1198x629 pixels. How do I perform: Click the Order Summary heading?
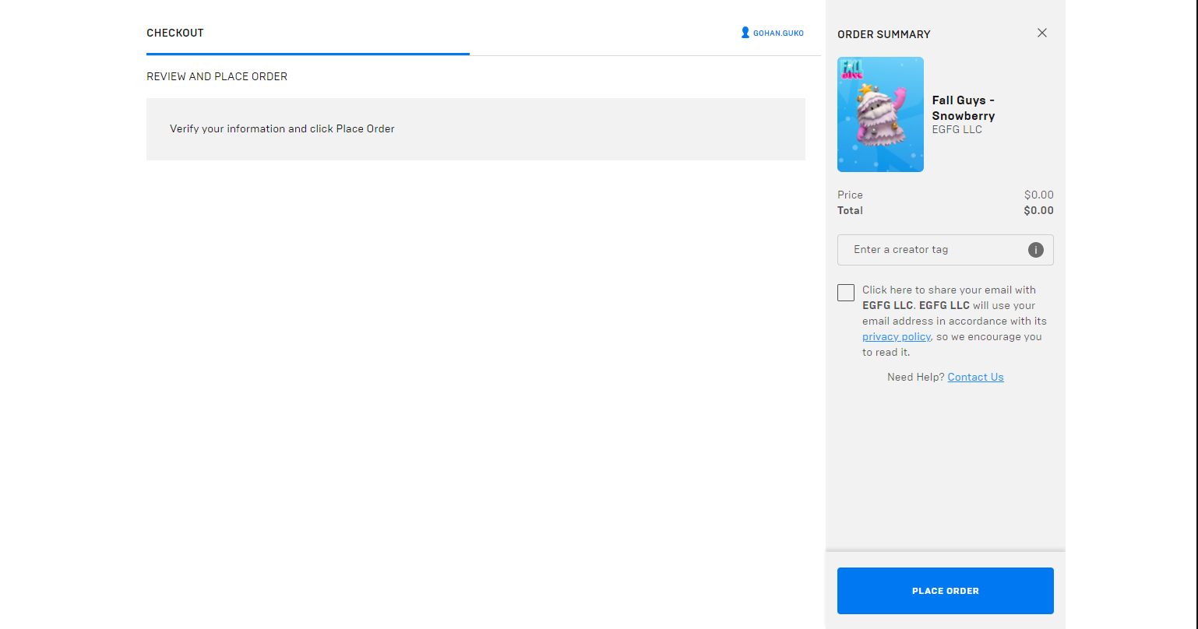883,34
